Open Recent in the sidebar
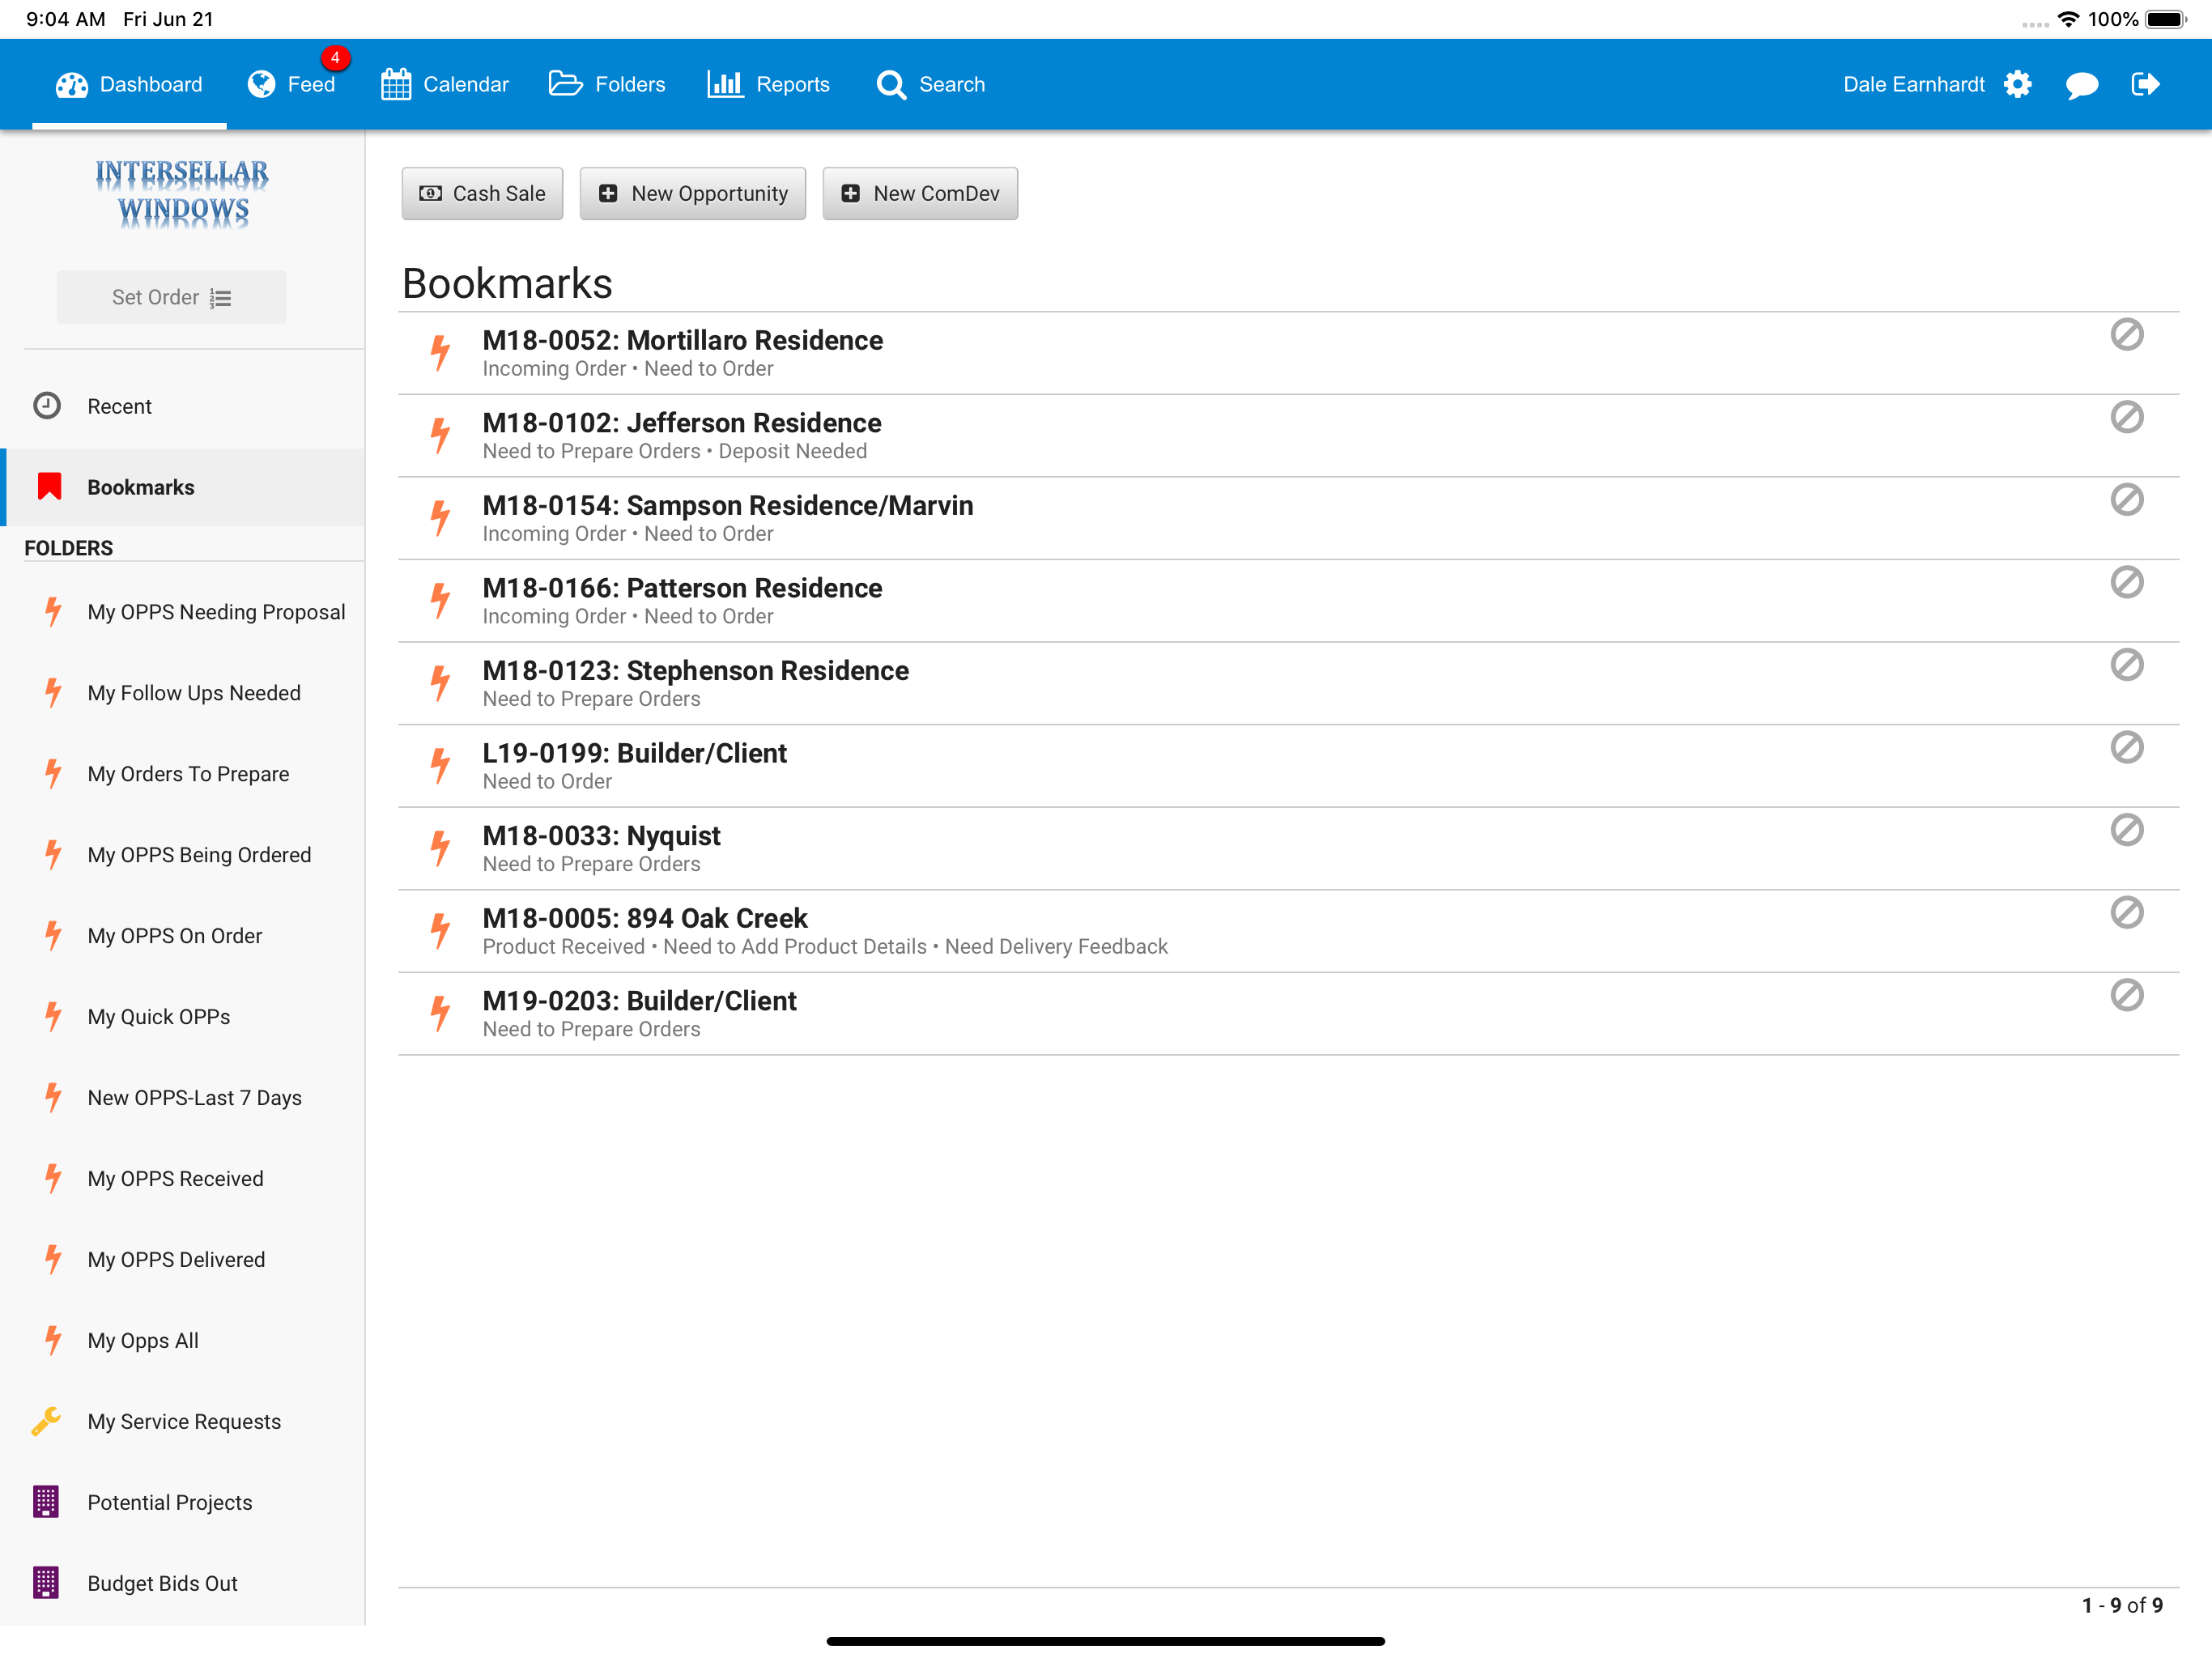The image size is (2212, 1658). tap(183, 406)
